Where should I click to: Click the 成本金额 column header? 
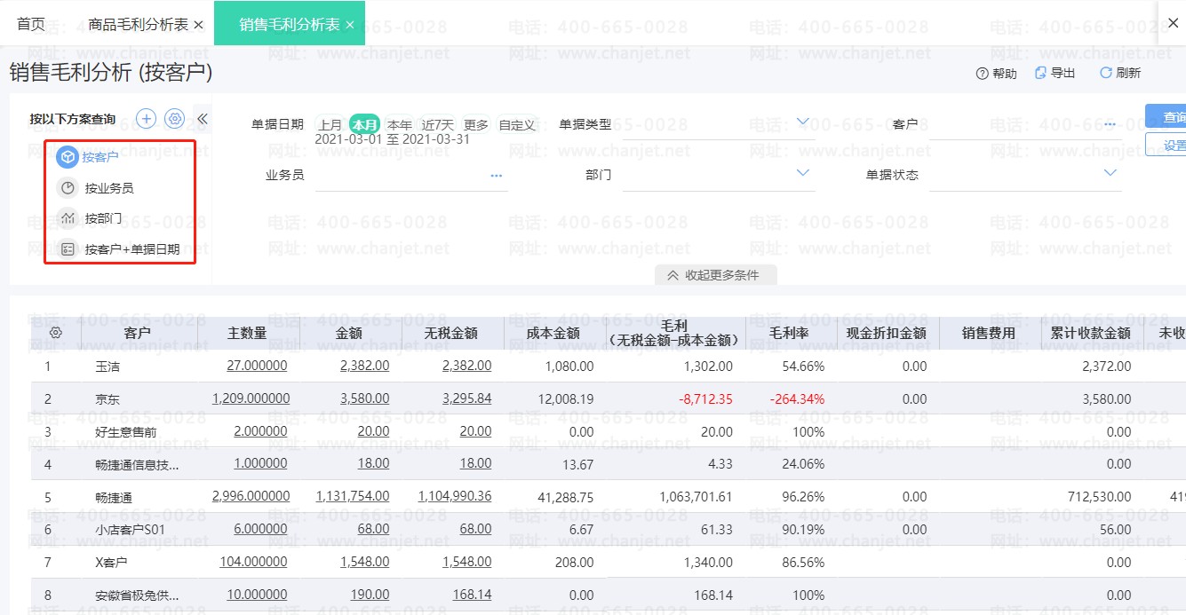tap(553, 333)
